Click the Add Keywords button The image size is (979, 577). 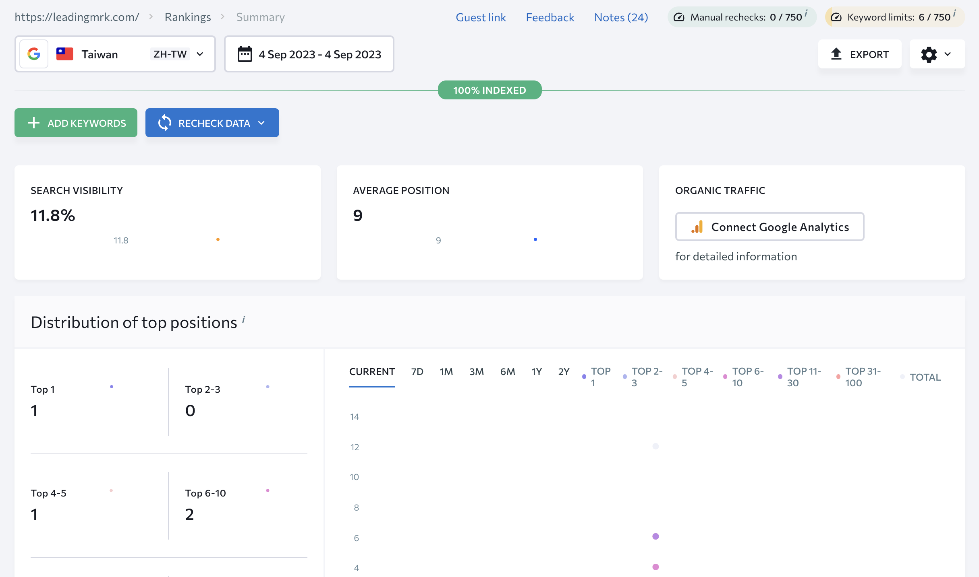(76, 123)
